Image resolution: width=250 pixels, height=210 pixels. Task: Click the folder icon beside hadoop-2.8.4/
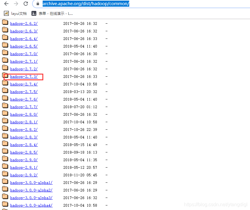(x=5, y=143)
